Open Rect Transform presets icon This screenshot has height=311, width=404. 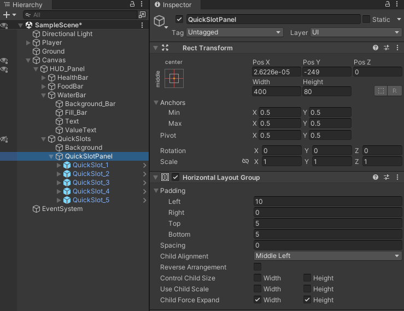point(387,48)
